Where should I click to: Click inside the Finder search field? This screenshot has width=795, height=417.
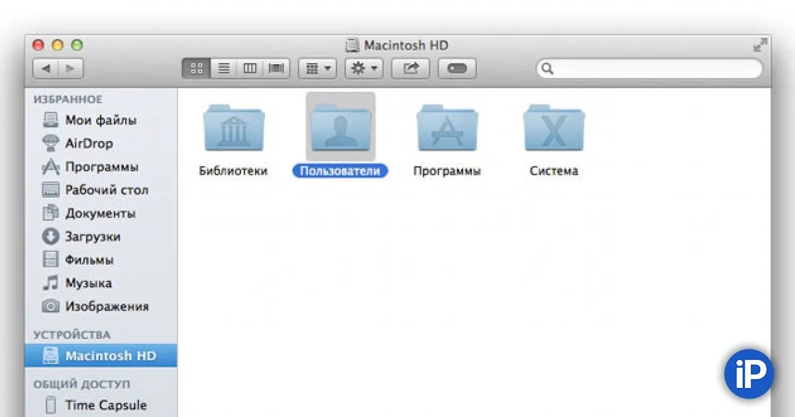(x=649, y=68)
